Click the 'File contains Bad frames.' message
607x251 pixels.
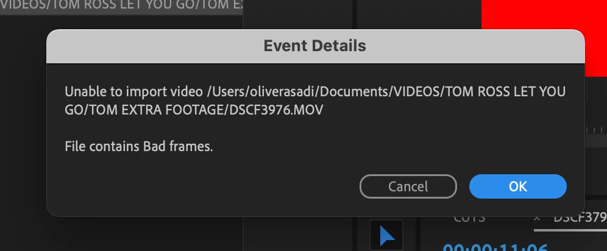coord(138,147)
